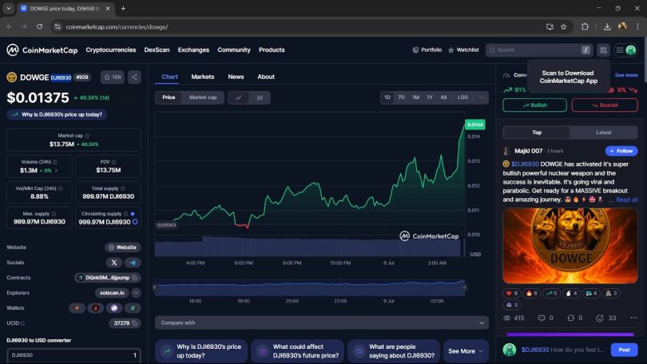The height and width of the screenshot is (364, 647).
Task: Open Cryptocurrencies navigation menu
Action: (x=110, y=49)
